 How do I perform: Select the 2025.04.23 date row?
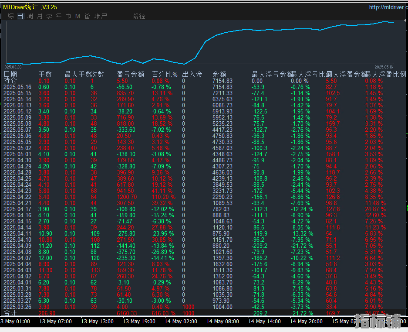tap(17, 191)
